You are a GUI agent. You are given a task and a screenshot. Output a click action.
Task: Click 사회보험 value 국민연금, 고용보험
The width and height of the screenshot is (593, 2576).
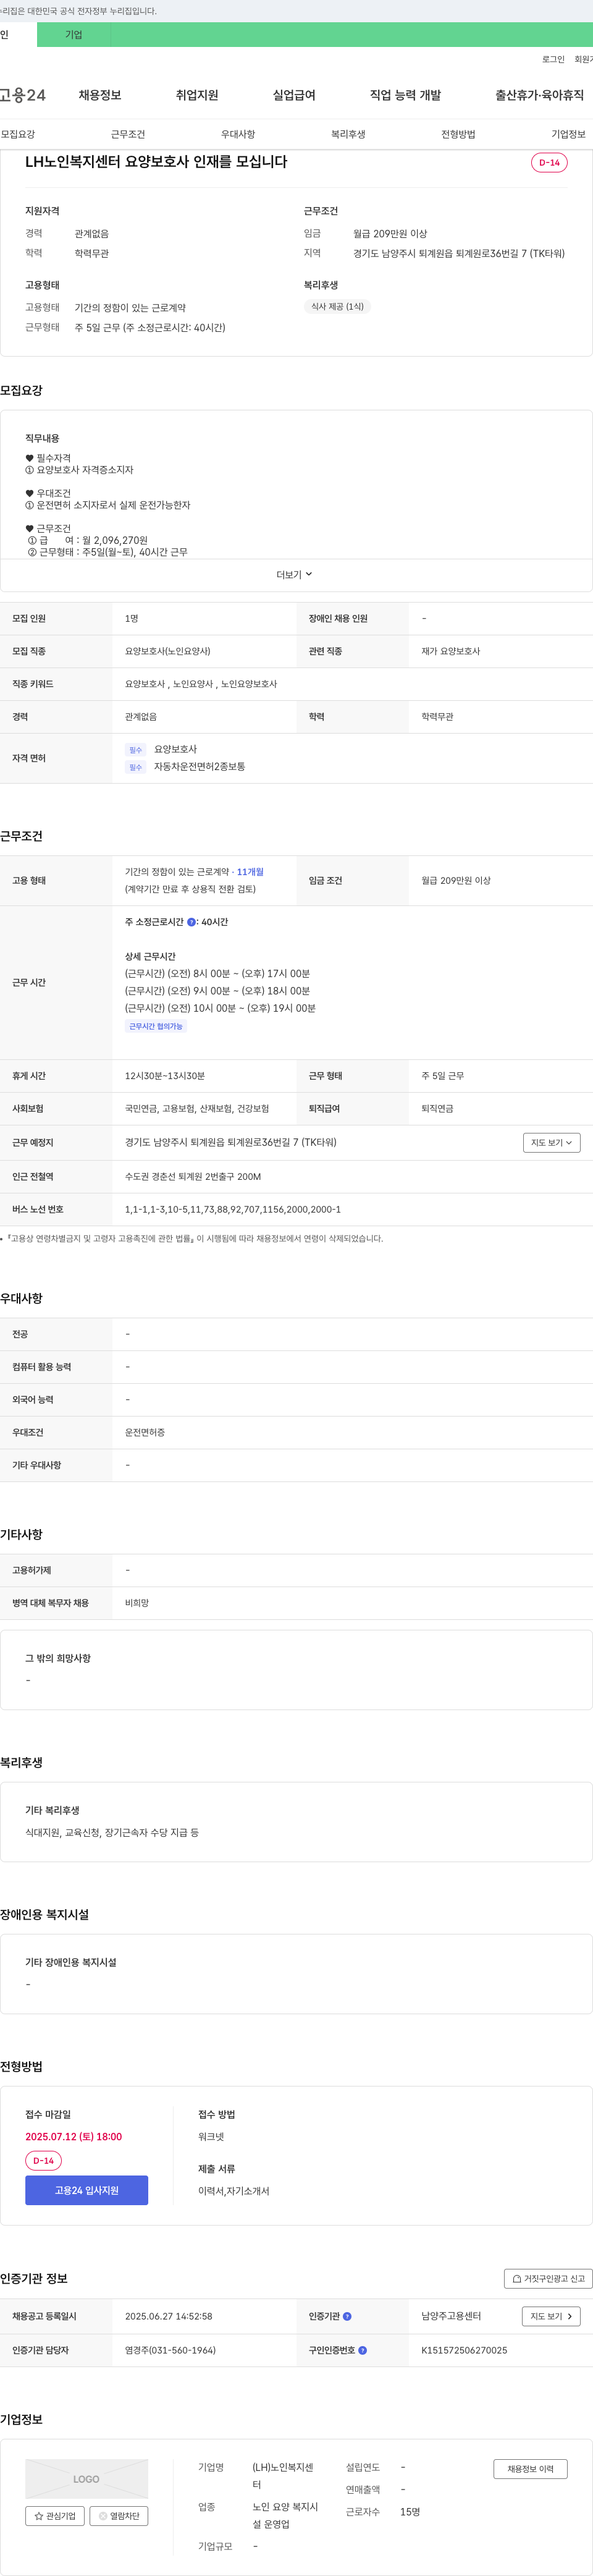point(197,1108)
